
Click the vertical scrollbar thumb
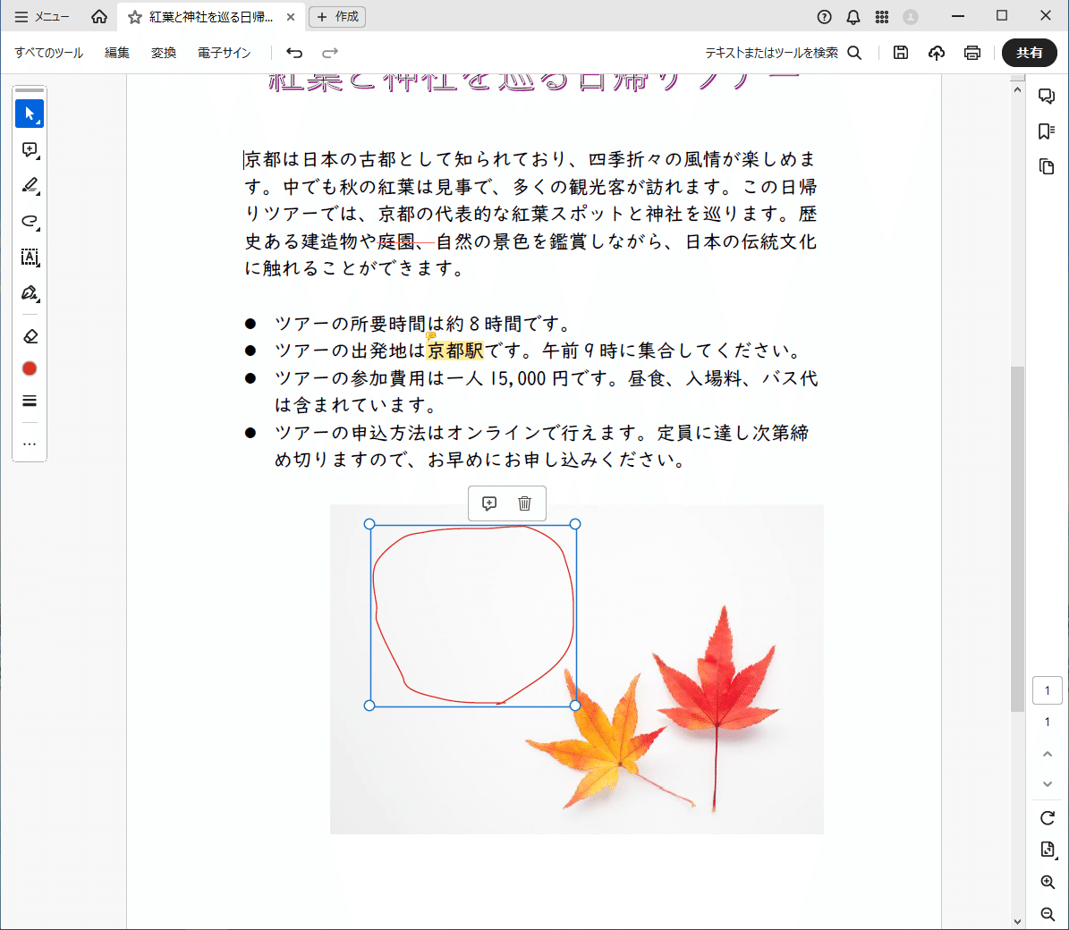tap(1017, 538)
